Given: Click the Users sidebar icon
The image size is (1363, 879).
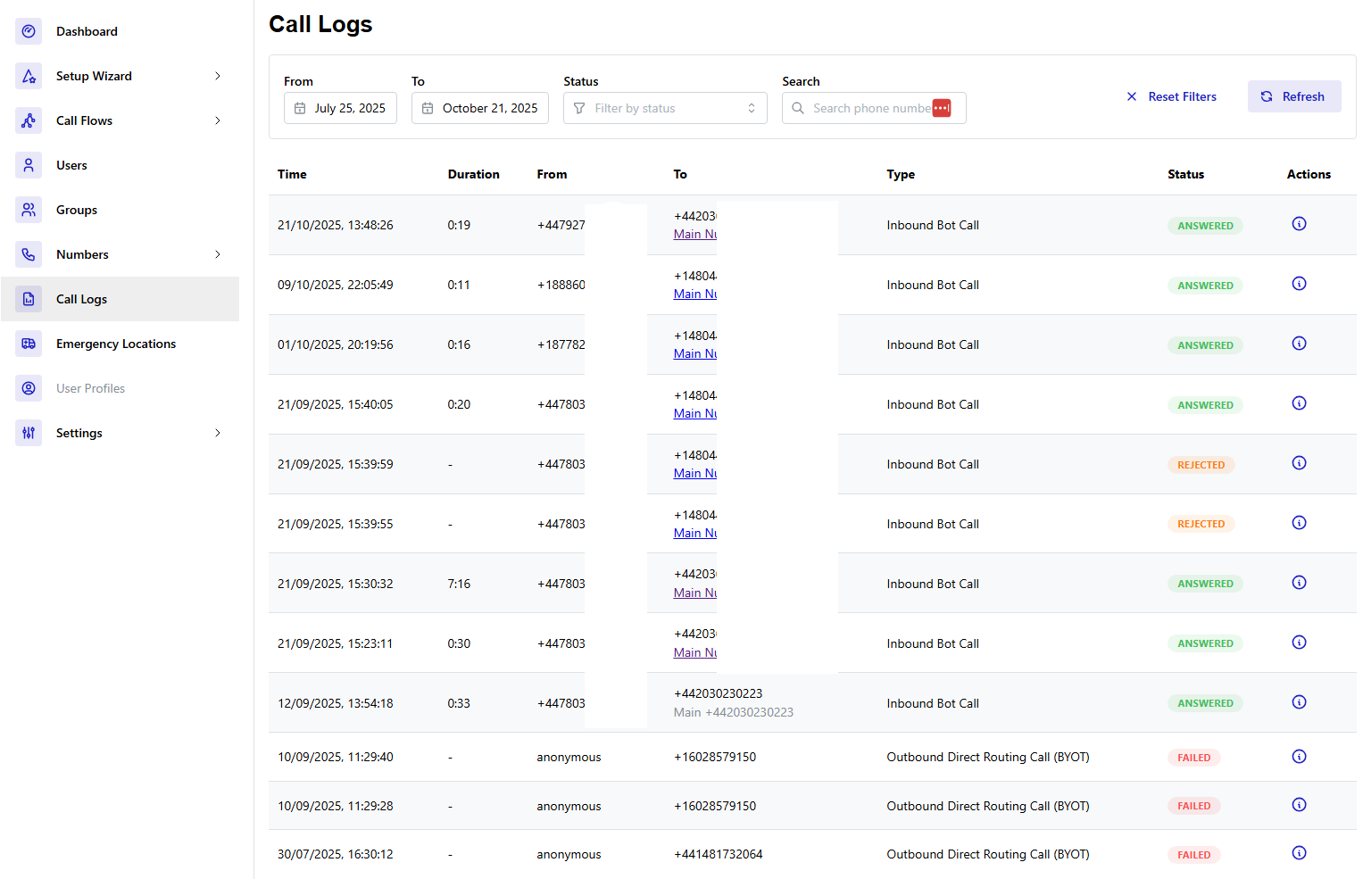Looking at the screenshot, I should (29, 165).
